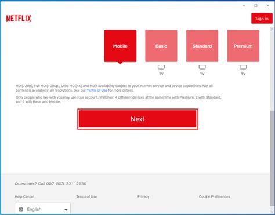Click the Next button
This screenshot has height=215, width=275.
point(137,119)
